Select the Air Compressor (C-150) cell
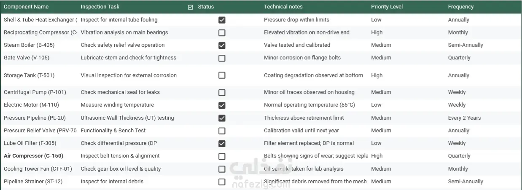This screenshot has height=190, width=522. (33, 156)
